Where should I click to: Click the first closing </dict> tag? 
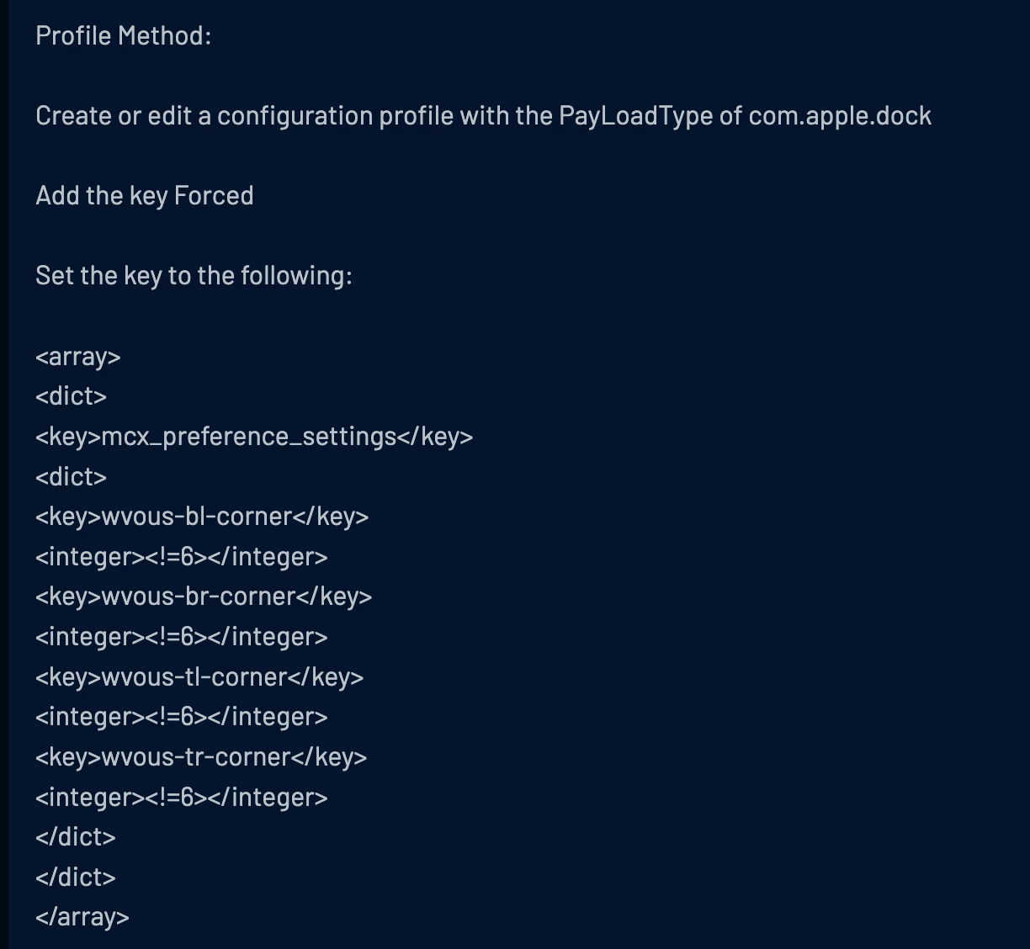point(76,836)
